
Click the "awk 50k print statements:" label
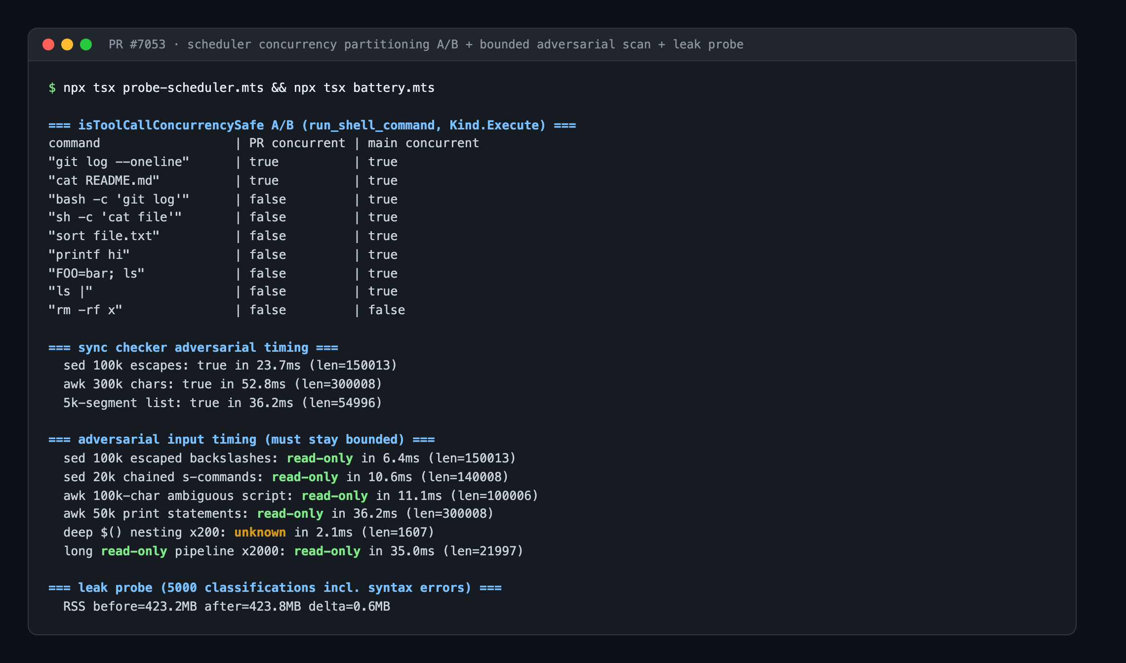[156, 514]
